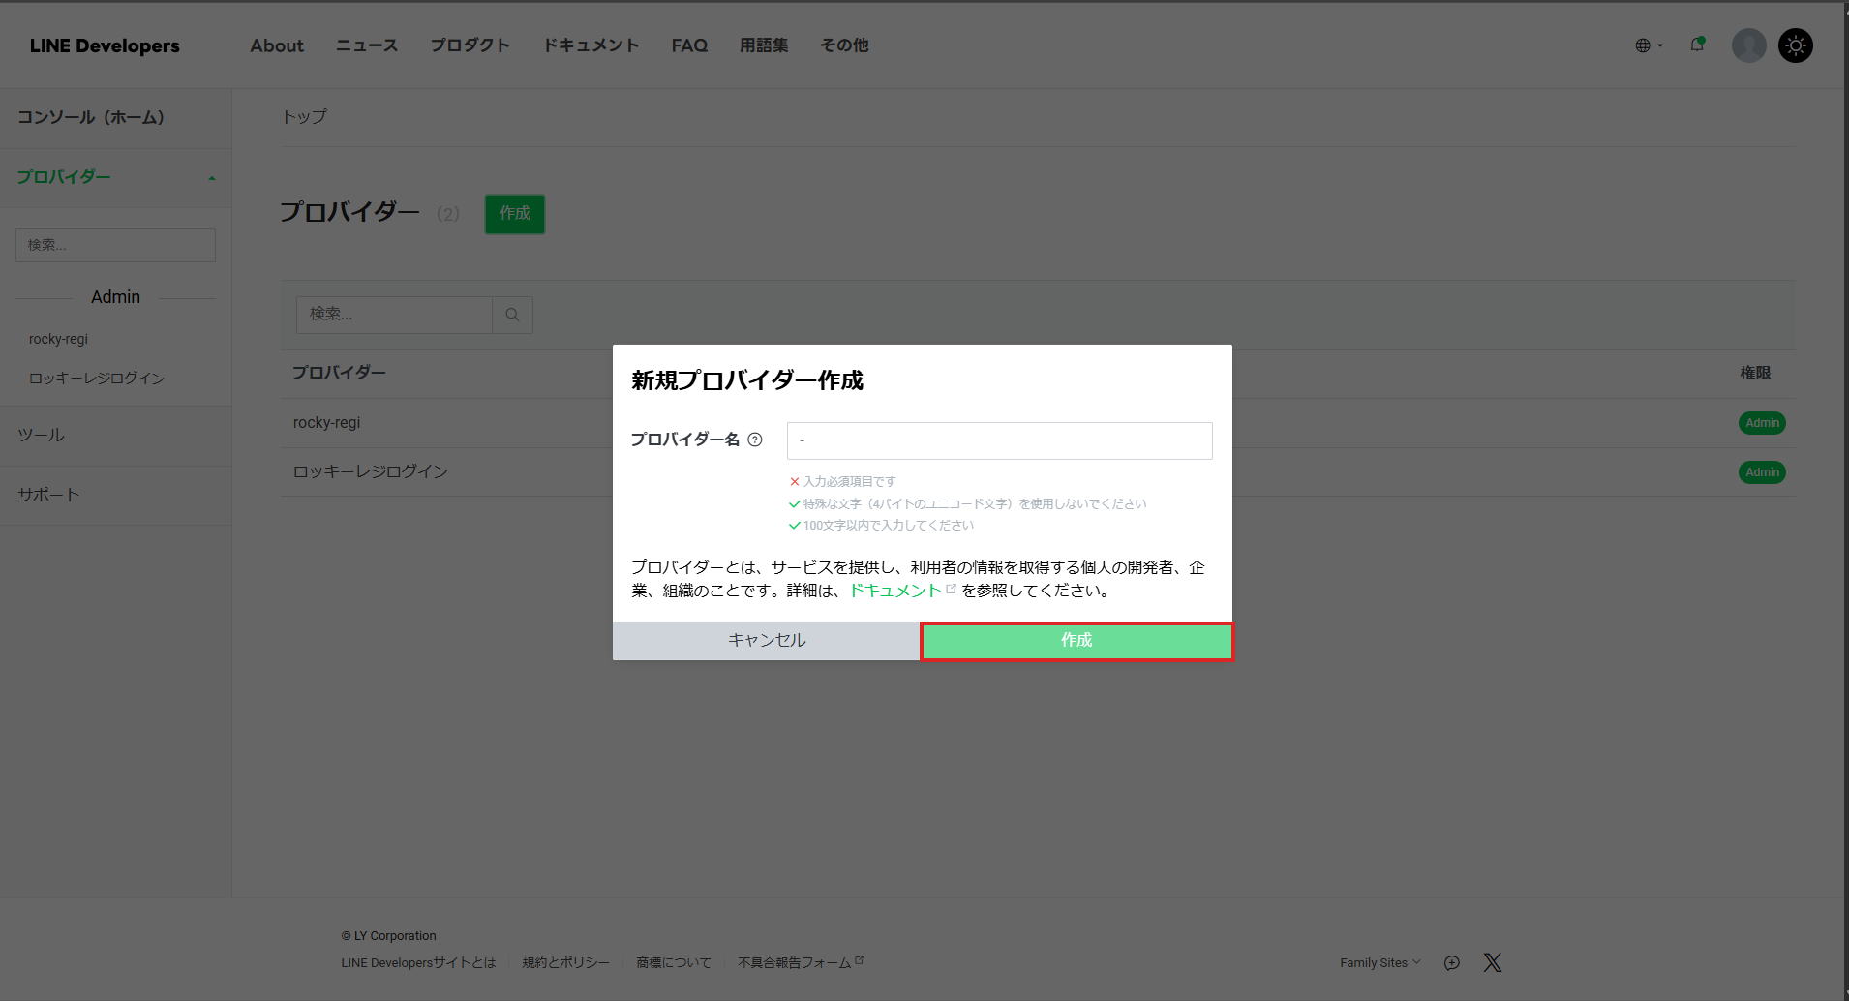Open 商標について footer link

674,963
